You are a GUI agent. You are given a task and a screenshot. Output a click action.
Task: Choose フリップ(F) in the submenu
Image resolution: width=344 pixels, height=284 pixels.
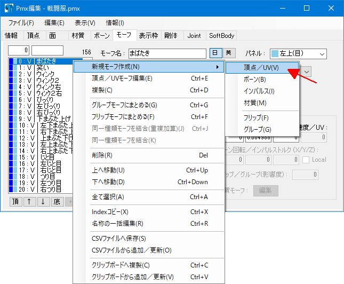coord(262,118)
